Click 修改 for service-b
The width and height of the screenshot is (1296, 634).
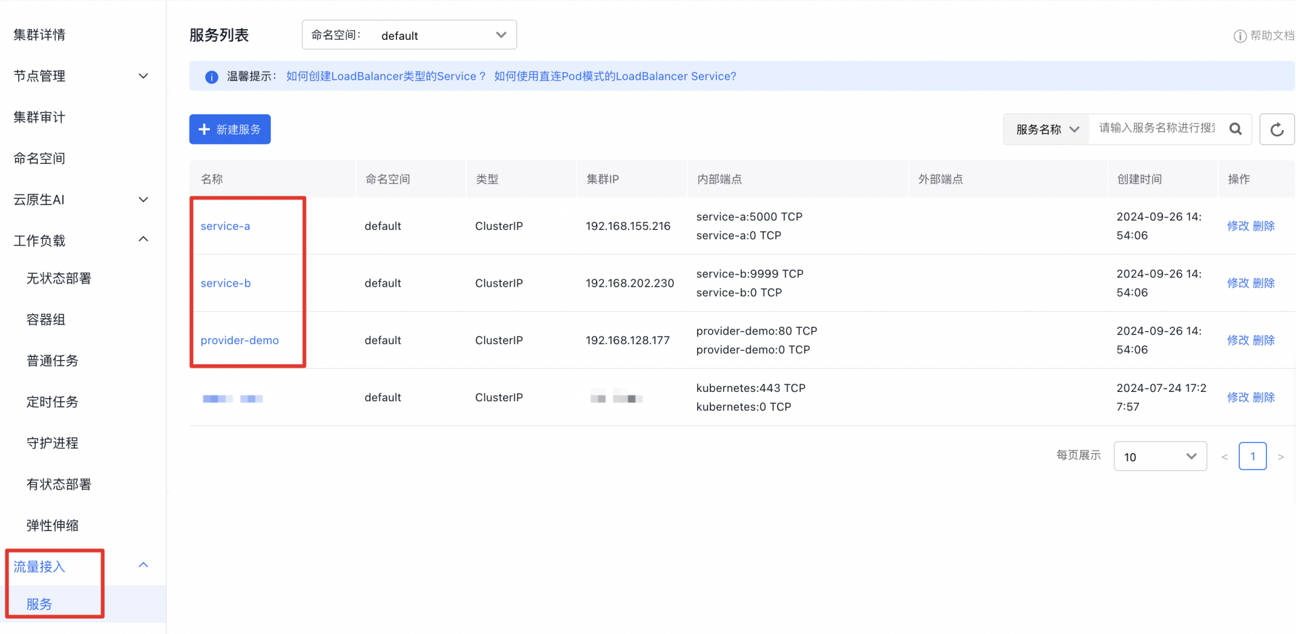[1238, 283]
